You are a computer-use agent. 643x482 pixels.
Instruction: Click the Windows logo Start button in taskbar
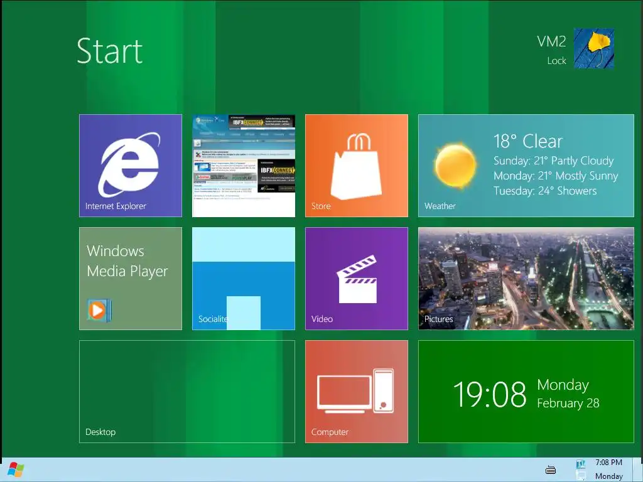click(x=16, y=469)
